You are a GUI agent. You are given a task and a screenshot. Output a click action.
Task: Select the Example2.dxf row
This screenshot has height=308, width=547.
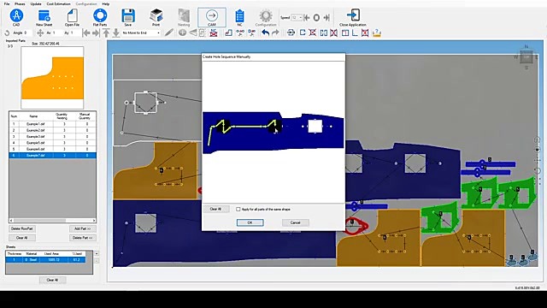52,130
